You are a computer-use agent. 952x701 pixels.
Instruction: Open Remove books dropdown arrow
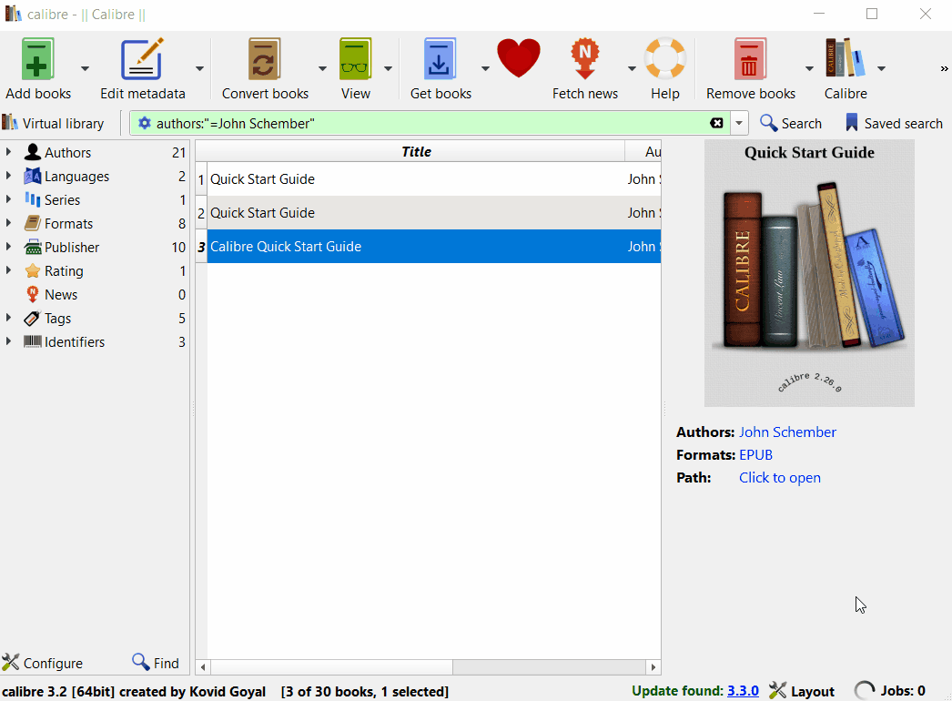pyautogui.click(x=809, y=68)
